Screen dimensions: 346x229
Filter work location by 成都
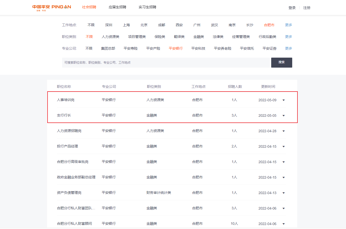[x=162, y=25]
